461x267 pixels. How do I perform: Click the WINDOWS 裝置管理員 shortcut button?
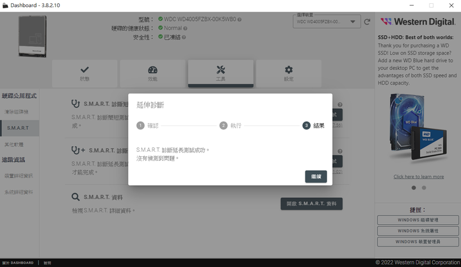tap(417, 242)
